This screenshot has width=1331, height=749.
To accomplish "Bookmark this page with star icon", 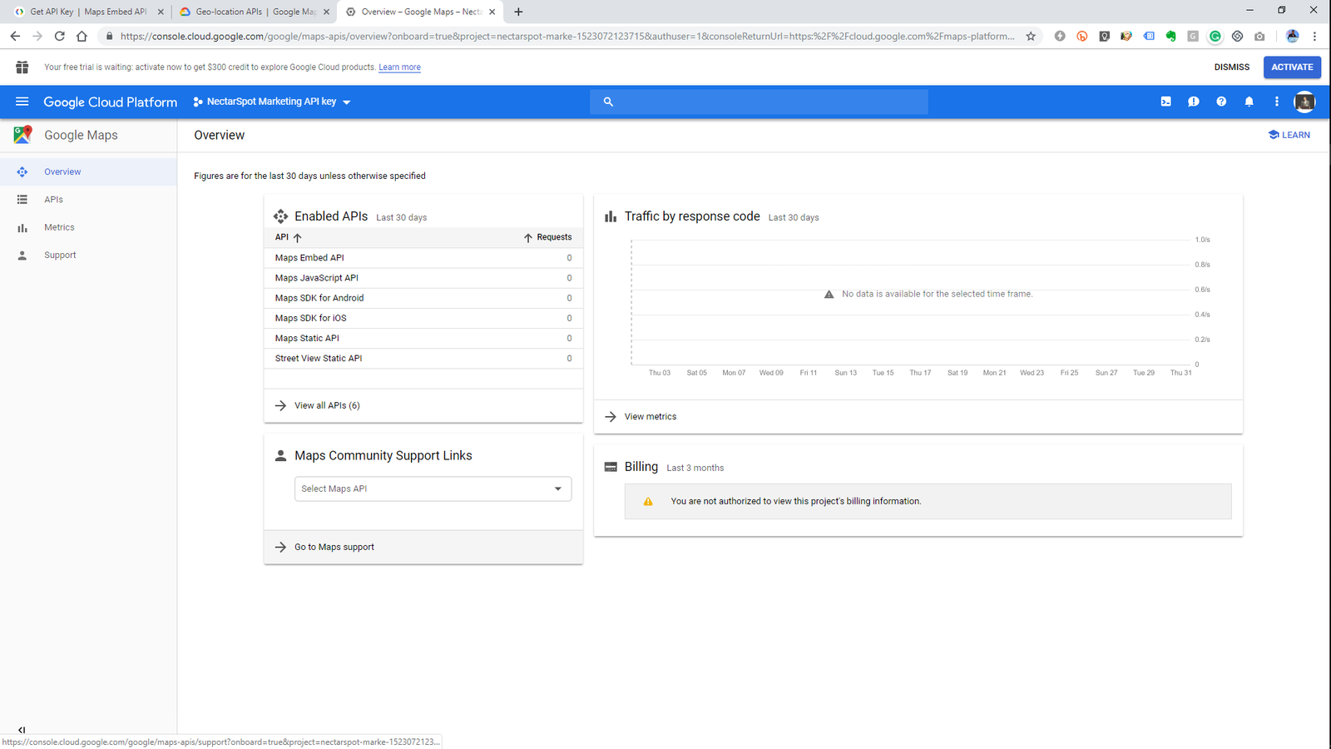I will tap(1031, 36).
